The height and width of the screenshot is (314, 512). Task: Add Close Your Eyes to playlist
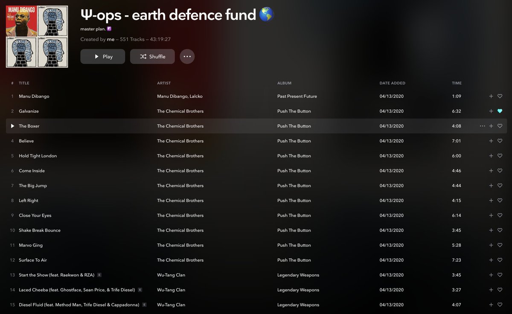click(x=491, y=215)
